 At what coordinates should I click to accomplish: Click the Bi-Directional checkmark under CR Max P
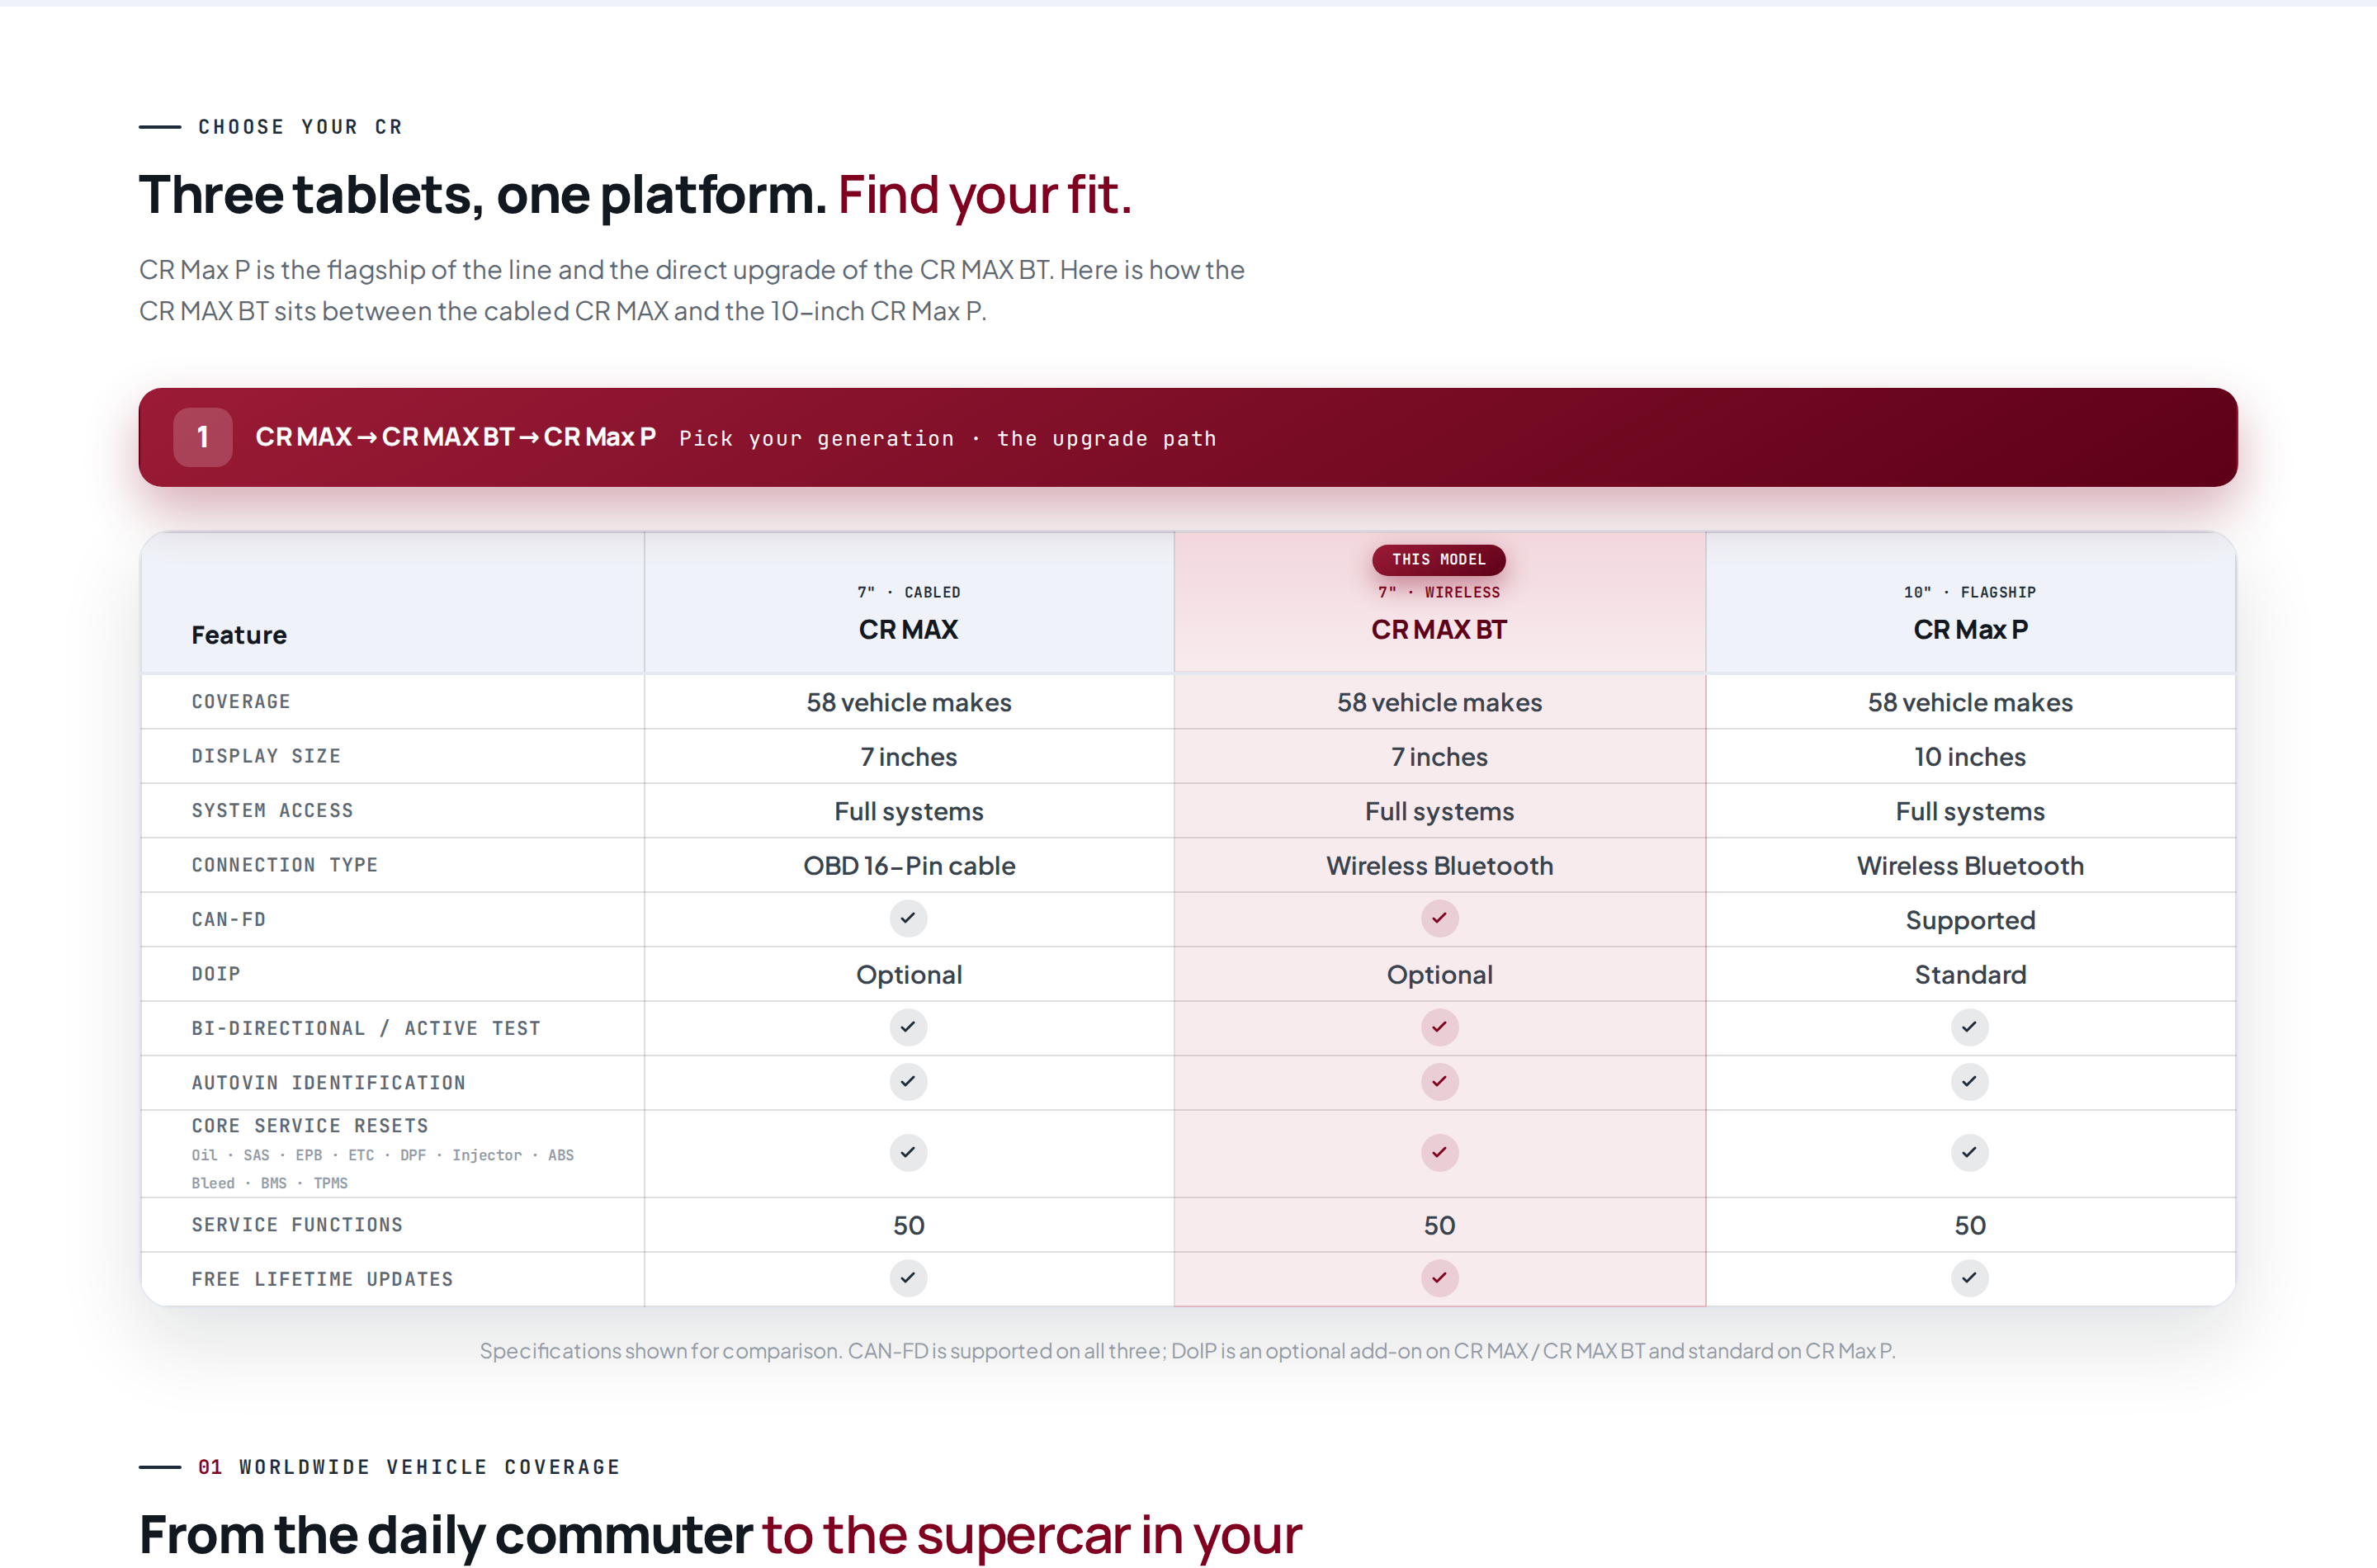coord(1969,1027)
